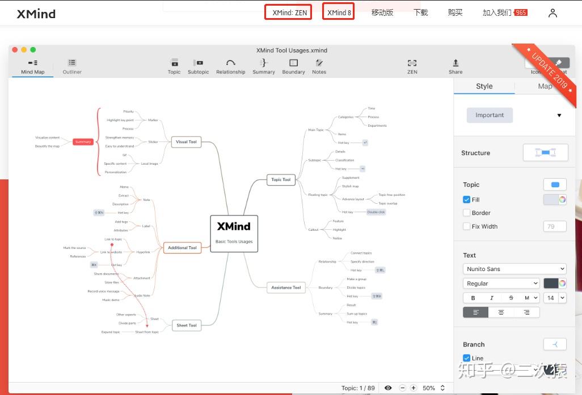Viewport: 582px width, 395px height.
Task: Align text right
Action: point(527,312)
